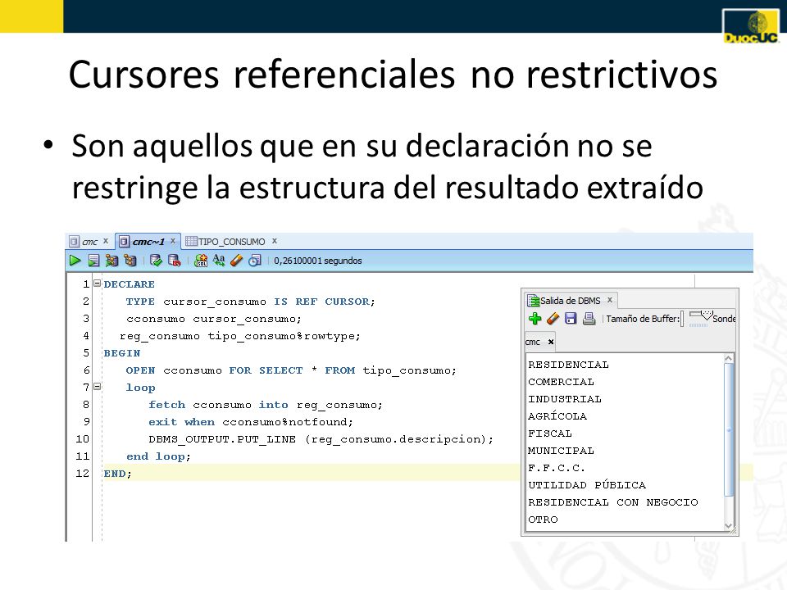Click the Aa change case icon

(x=219, y=260)
